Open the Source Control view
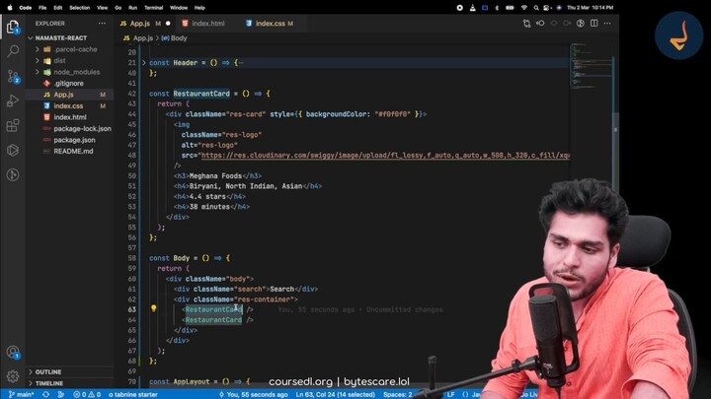 coord(13,75)
